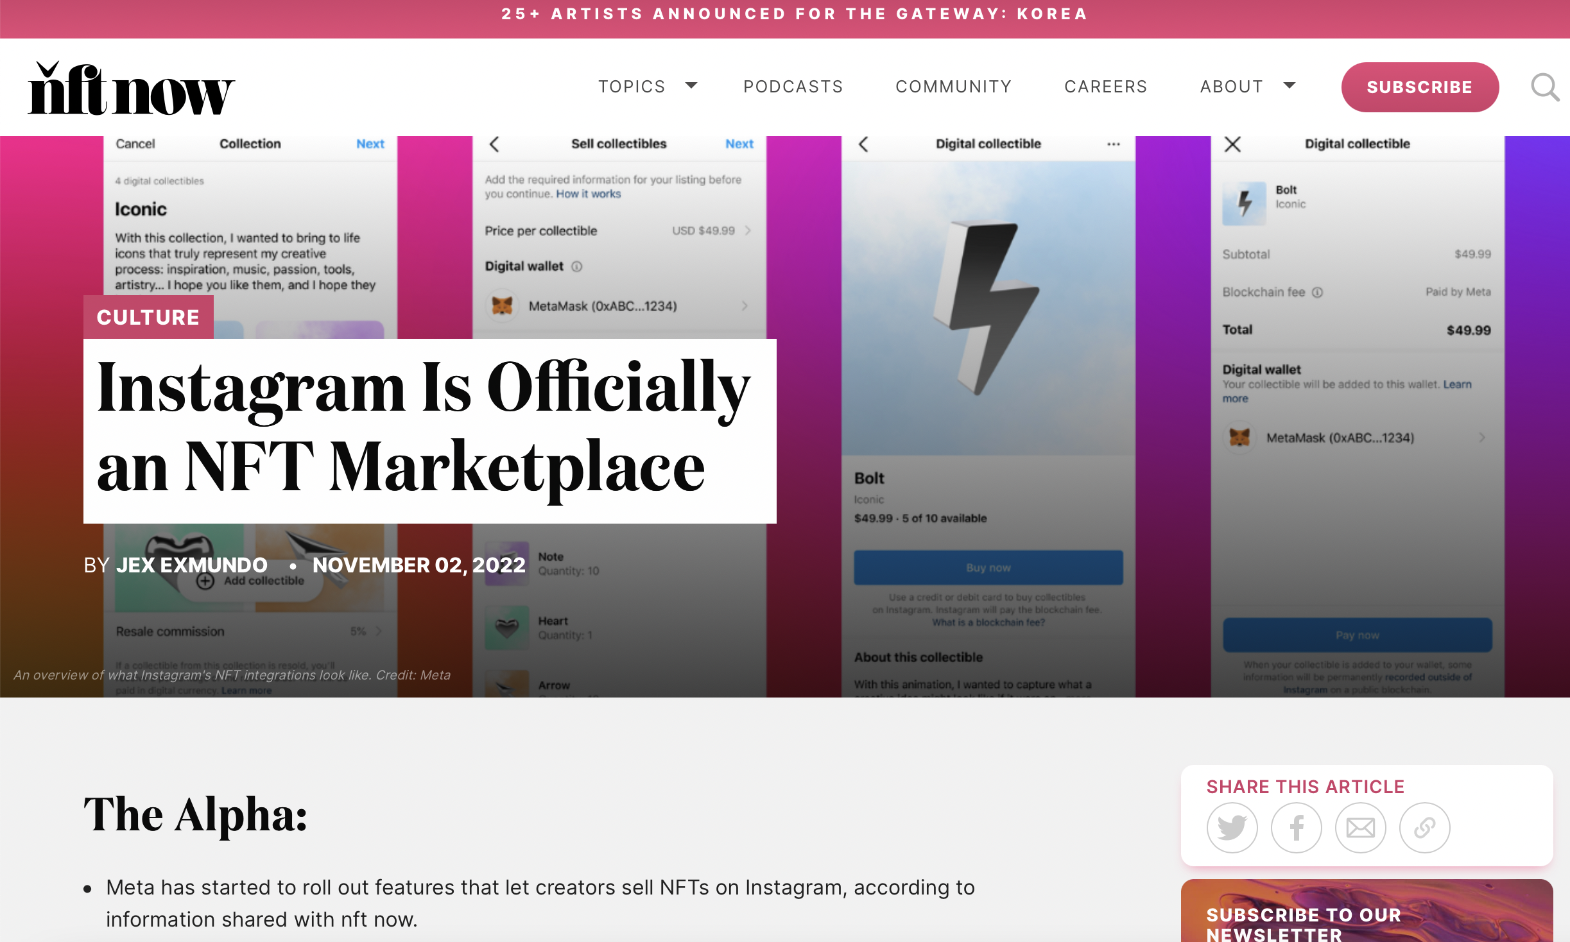Click the Culture category tag

click(148, 317)
